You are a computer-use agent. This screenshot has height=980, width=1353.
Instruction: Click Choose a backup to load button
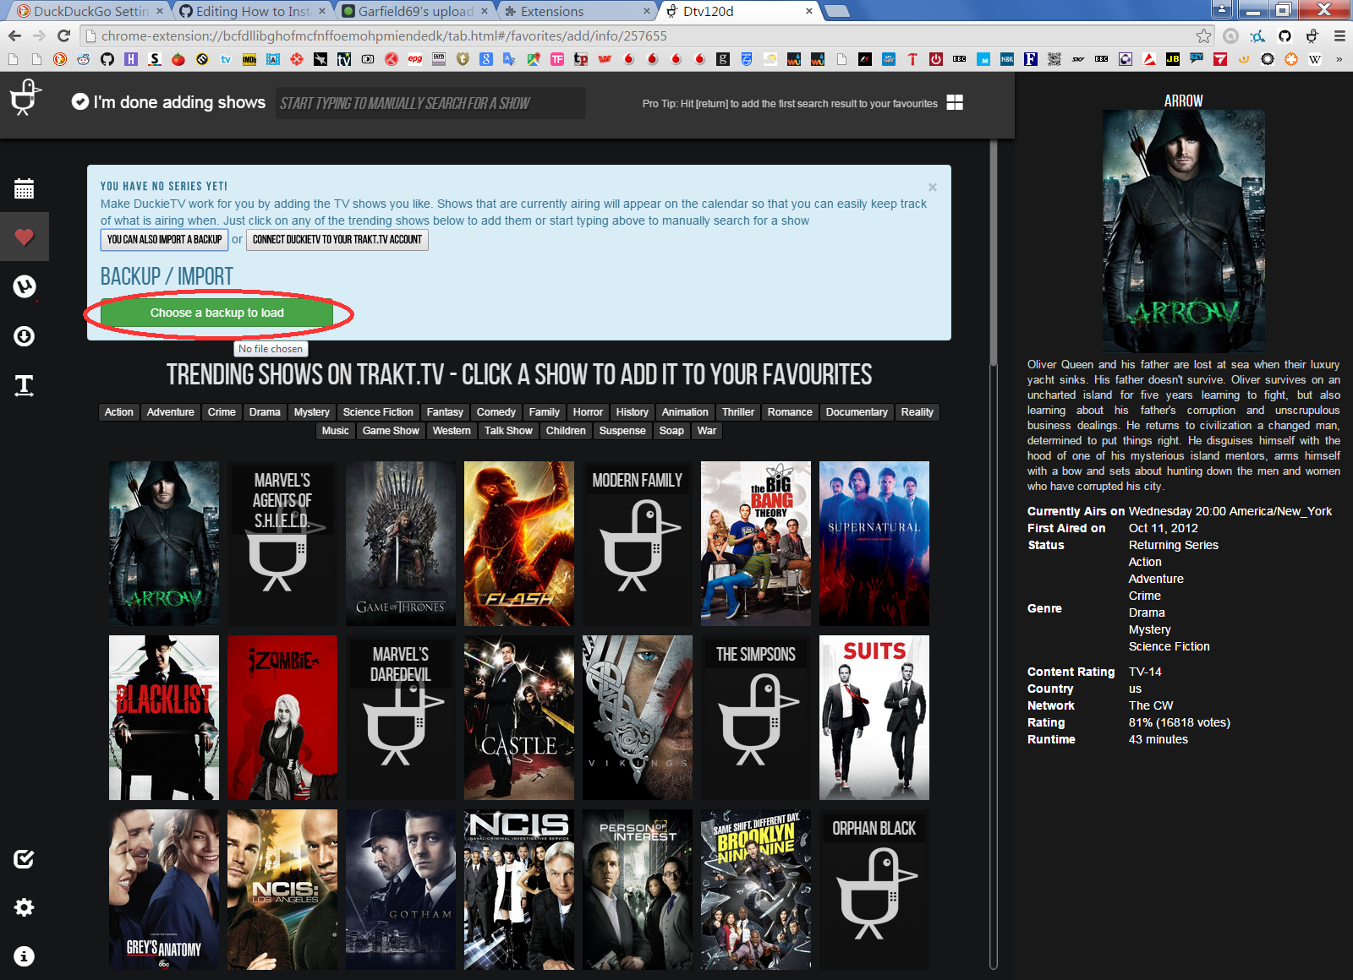[217, 313]
